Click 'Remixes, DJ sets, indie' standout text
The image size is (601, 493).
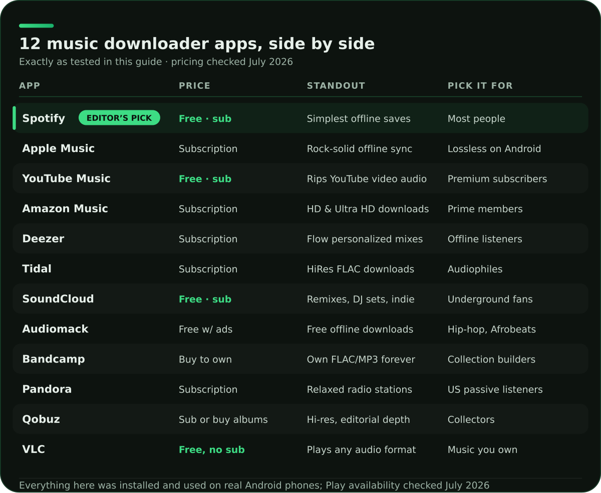[361, 299]
